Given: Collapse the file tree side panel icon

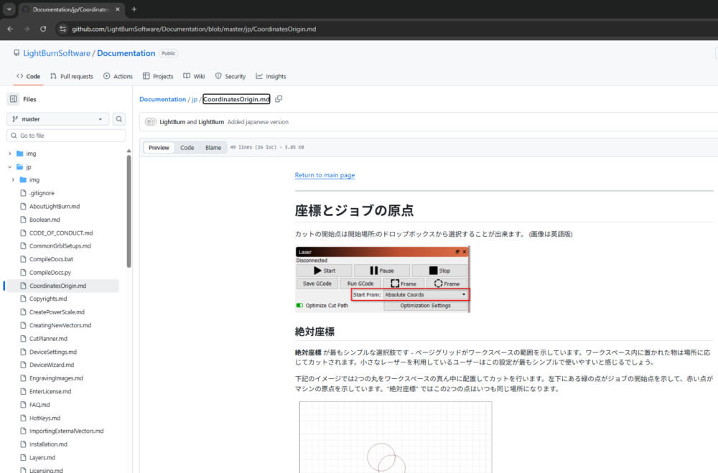Looking at the screenshot, I should [x=13, y=99].
